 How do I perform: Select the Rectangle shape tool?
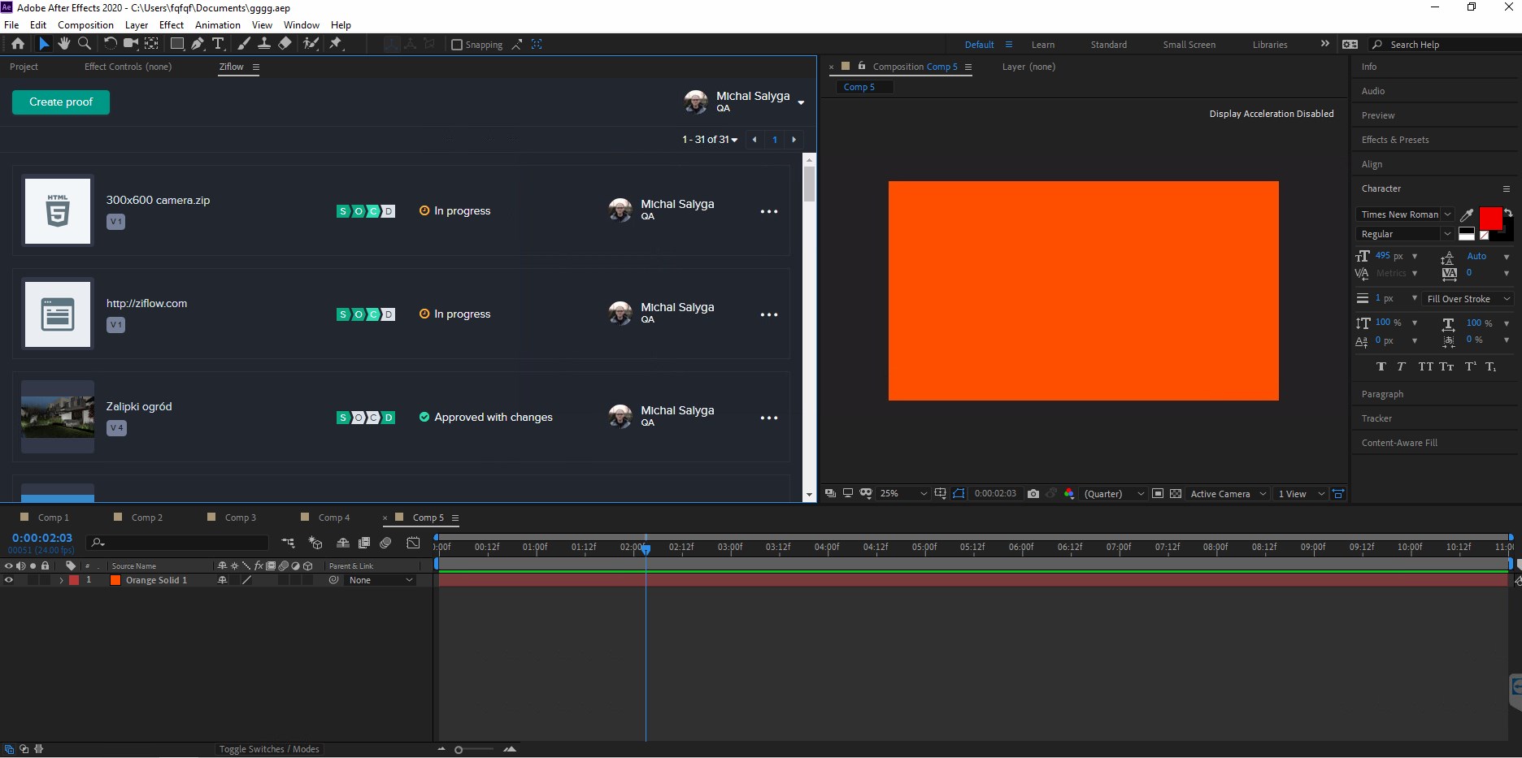[176, 44]
